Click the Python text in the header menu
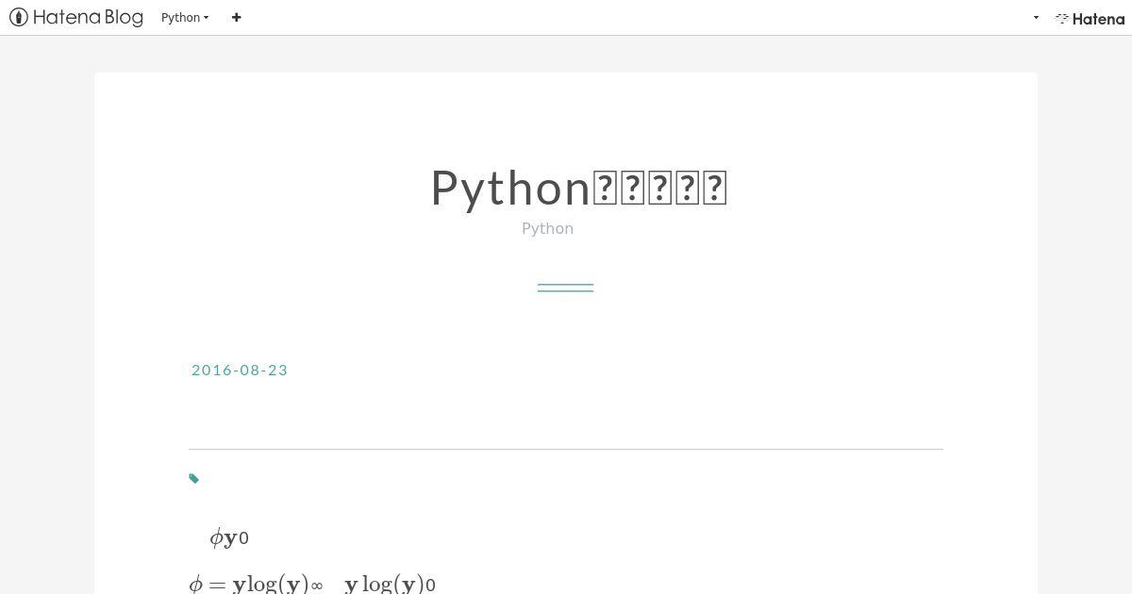Viewport: 1132px width, 594px height. point(181,18)
